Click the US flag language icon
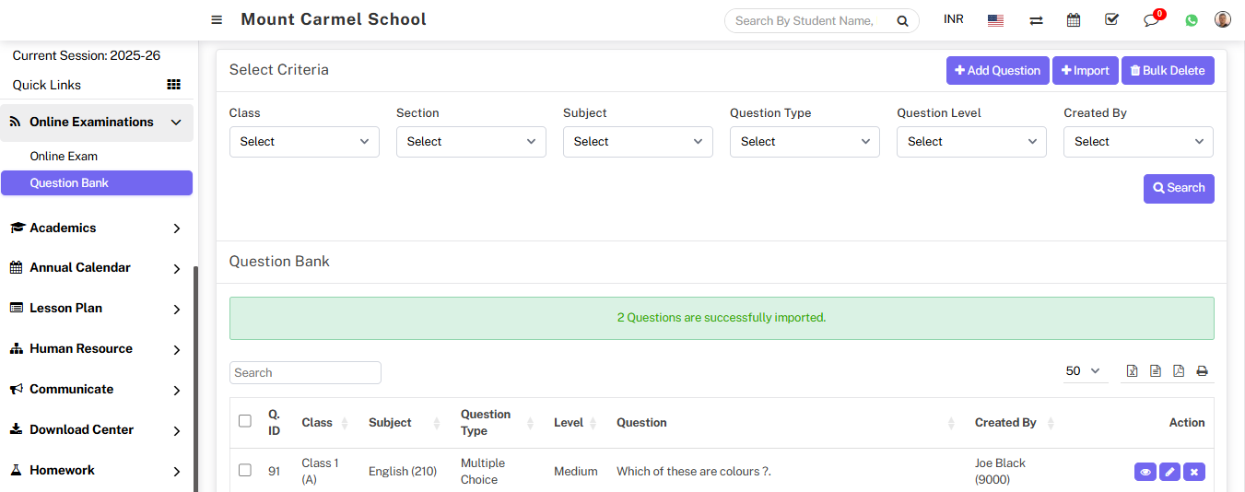 click(995, 20)
